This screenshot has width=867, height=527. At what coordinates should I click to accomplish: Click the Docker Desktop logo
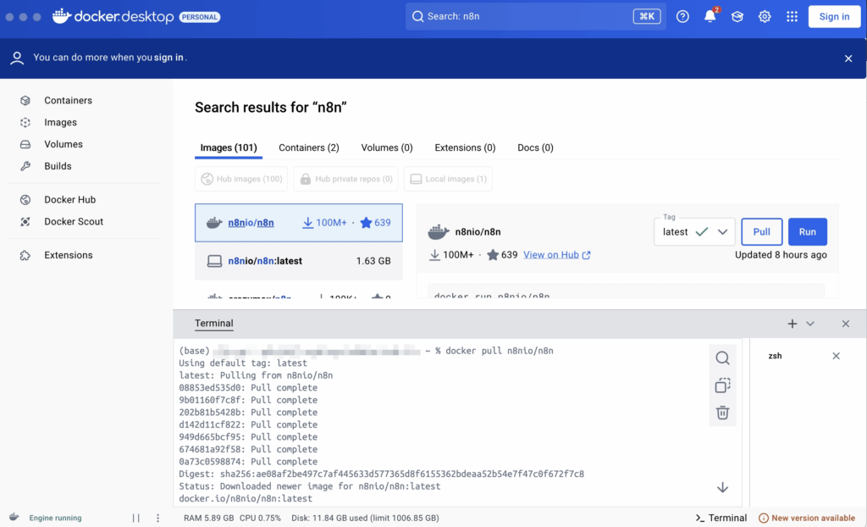(x=113, y=17)
